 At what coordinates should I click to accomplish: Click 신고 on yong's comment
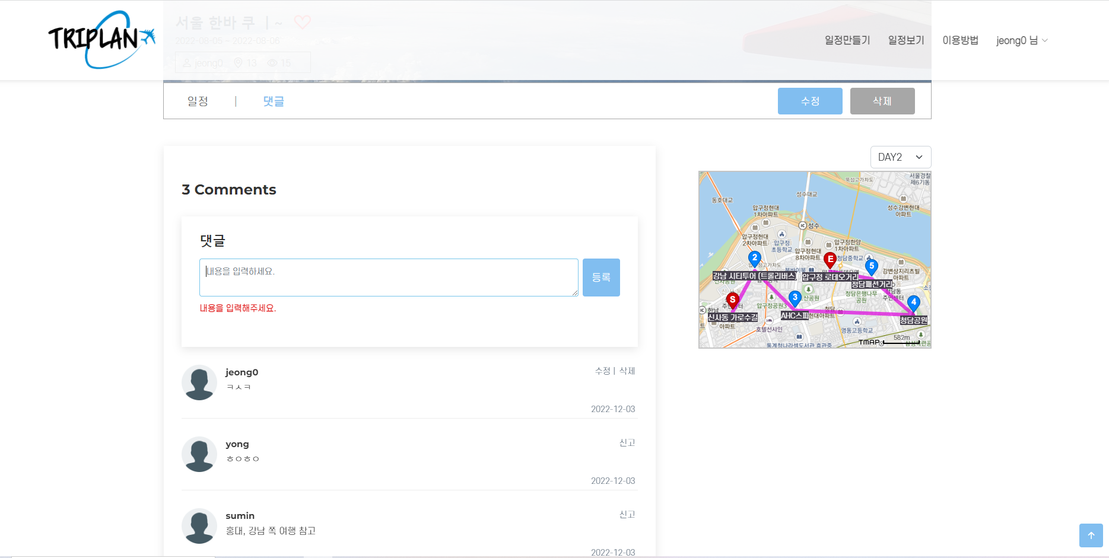[x=627, y=443]
